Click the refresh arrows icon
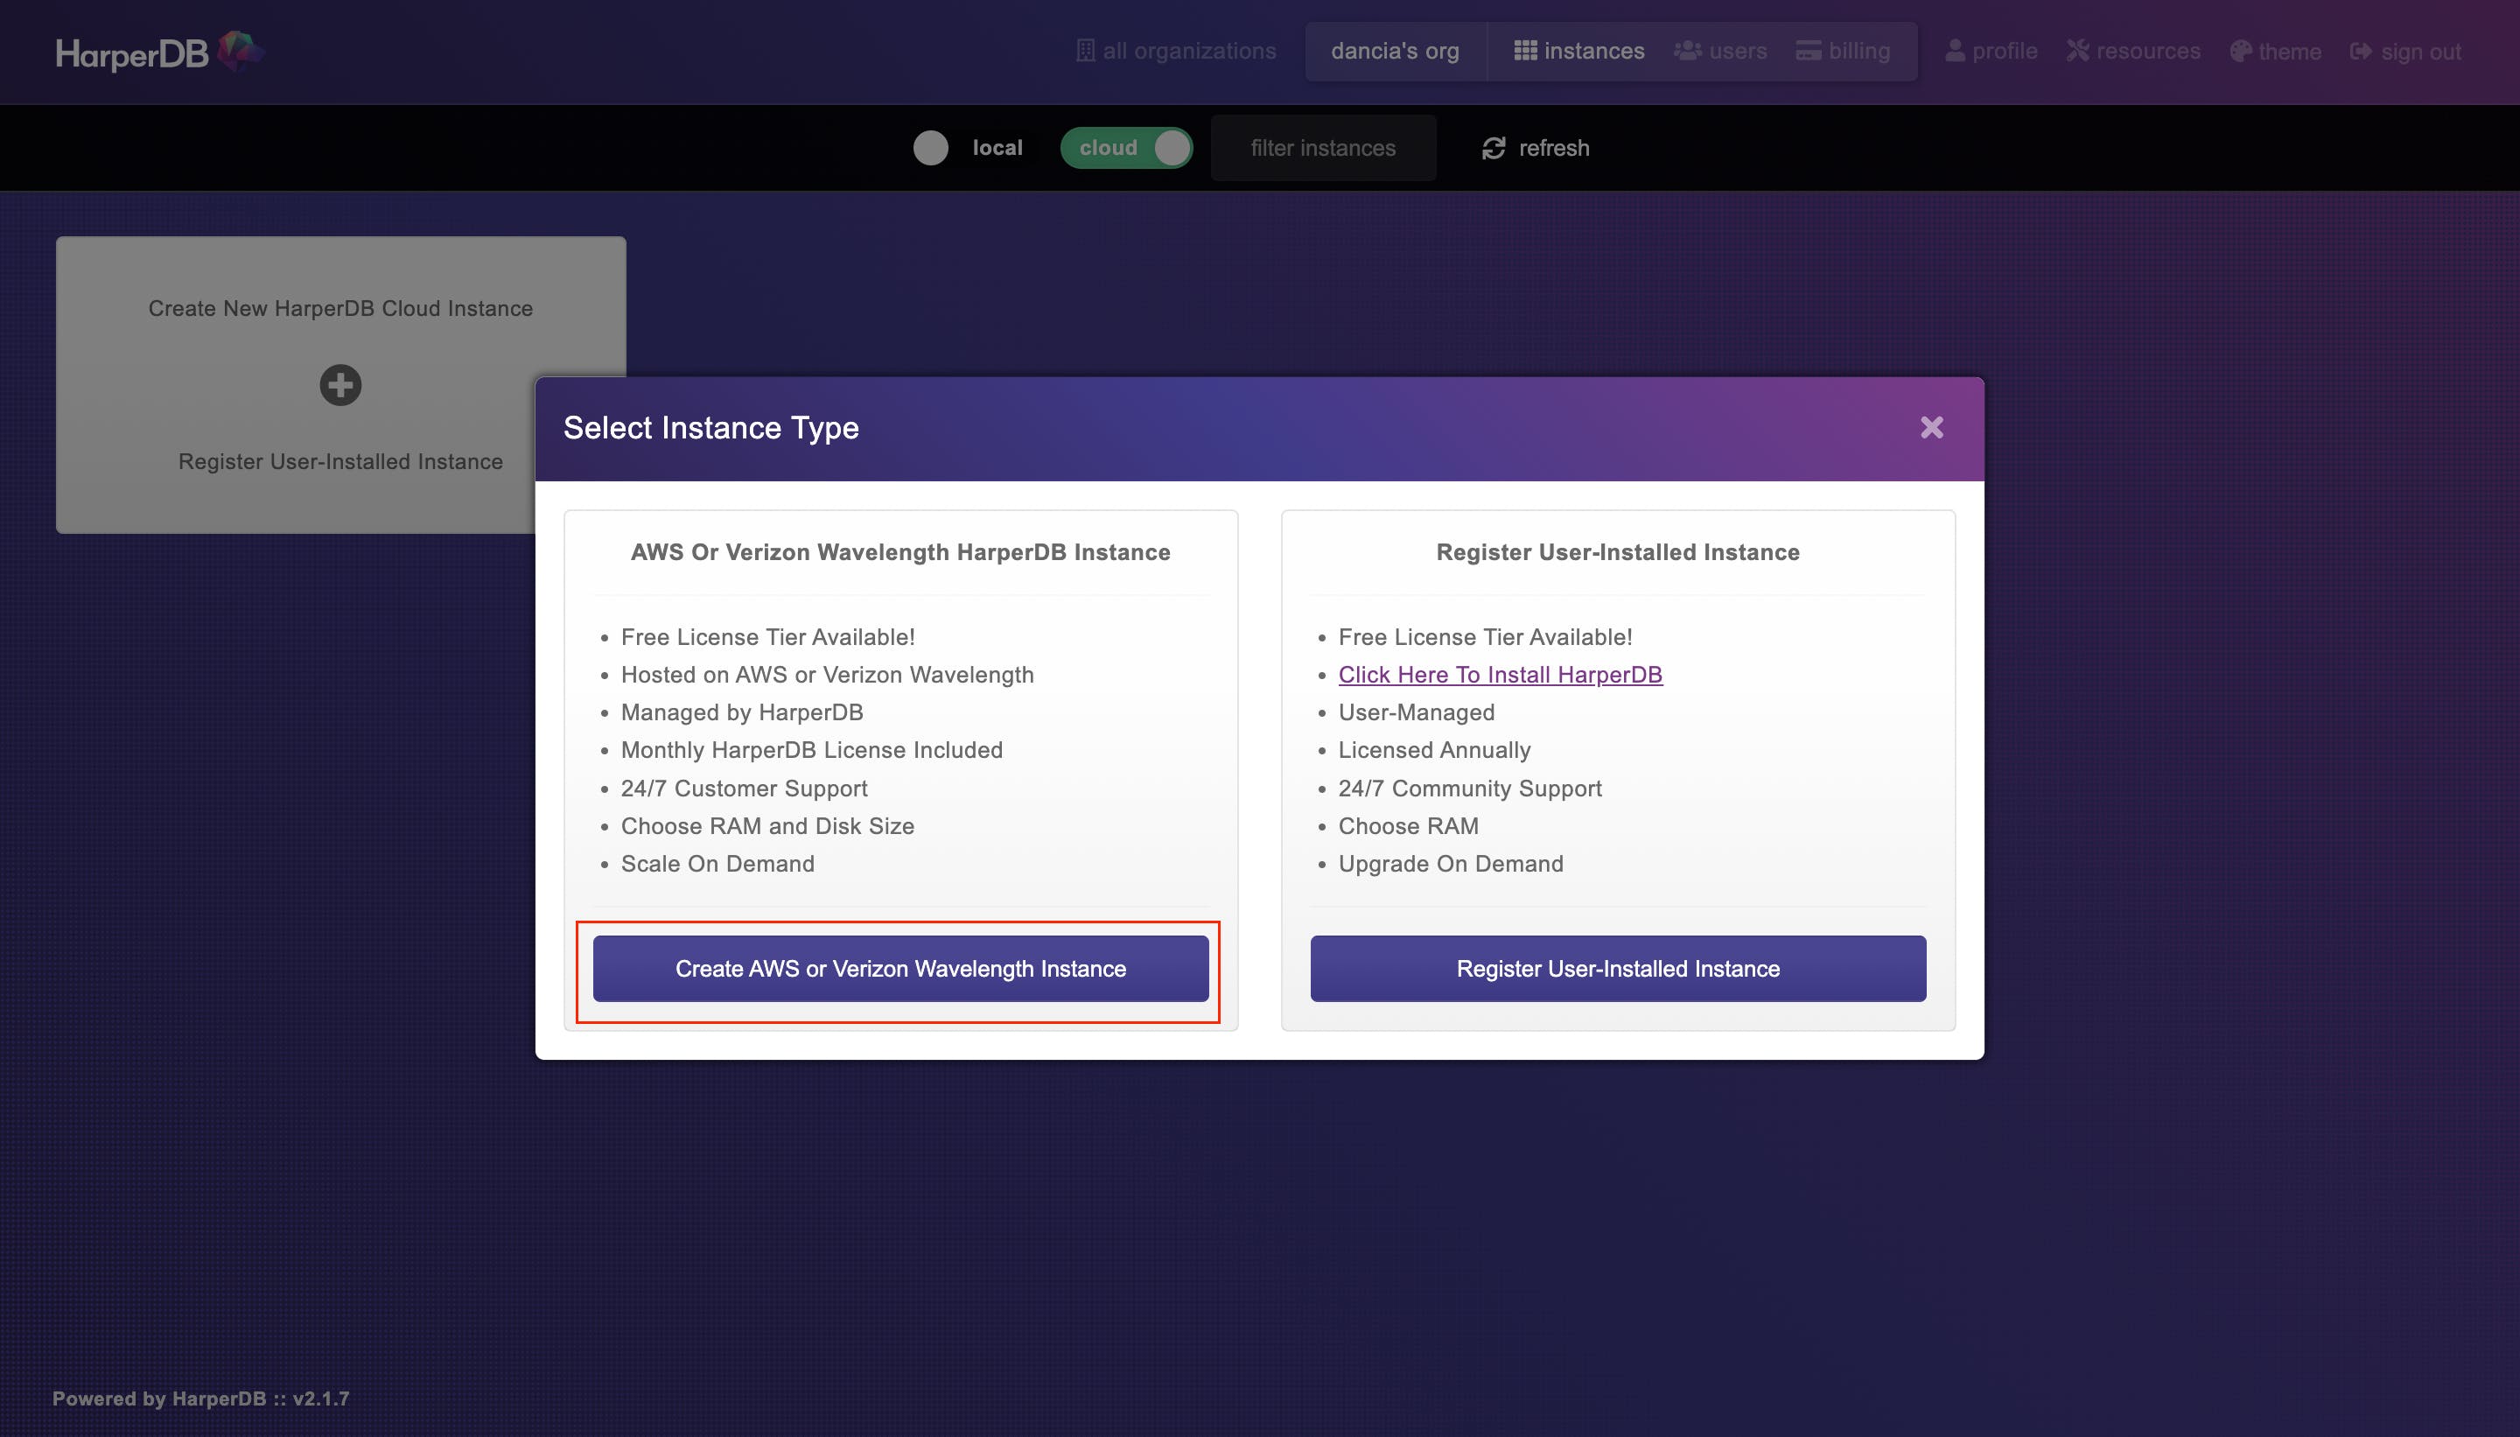Image resolution: width=2520 pixels, height=1437 pixels. pos(1493,148)
